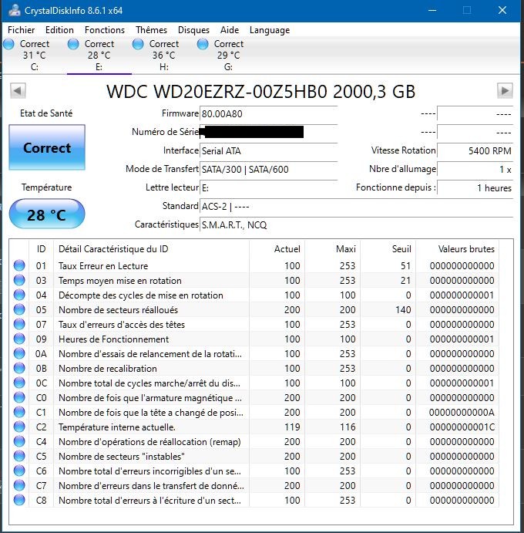
Task: Click status orb for attribute C5
Action: point(19,456)
